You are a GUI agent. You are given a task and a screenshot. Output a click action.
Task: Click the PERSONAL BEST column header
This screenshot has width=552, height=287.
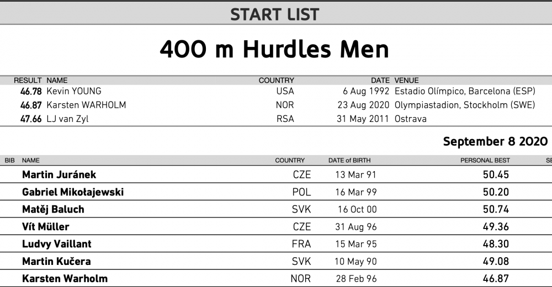coord(485,161)
